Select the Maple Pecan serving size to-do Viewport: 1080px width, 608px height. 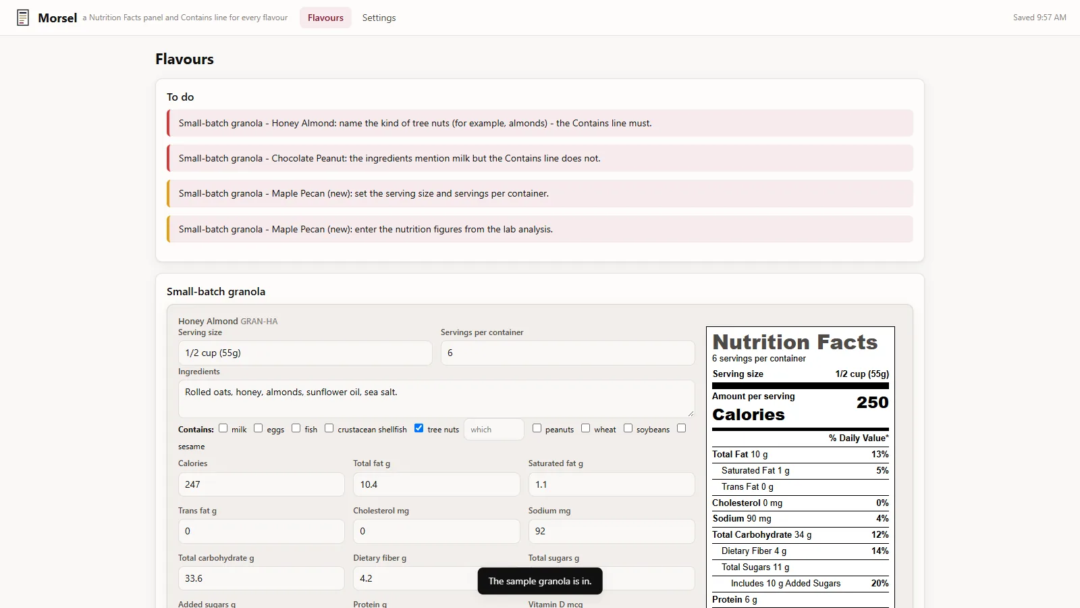pyautogui.click(x=540, y=193)
